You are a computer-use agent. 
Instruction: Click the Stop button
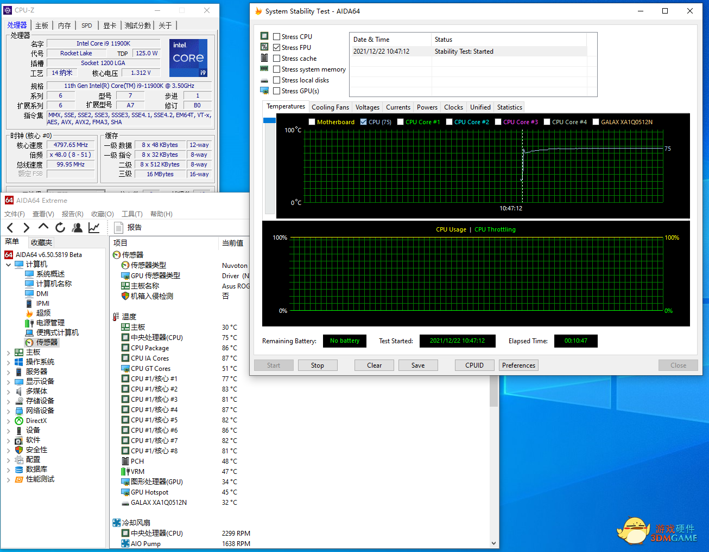(x=318, y=365)
